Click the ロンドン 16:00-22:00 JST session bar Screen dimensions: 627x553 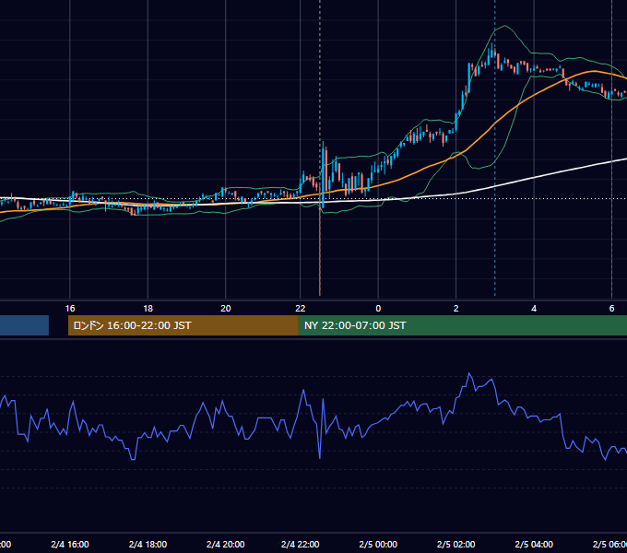coord(183,325)
